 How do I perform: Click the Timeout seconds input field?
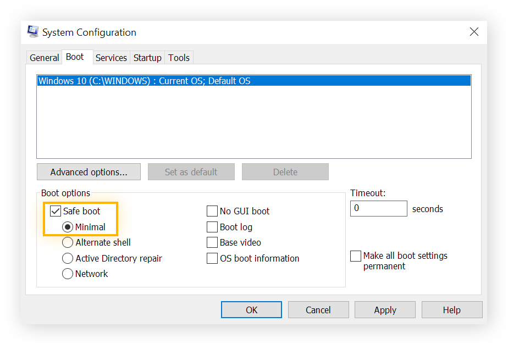coord(378,208)
